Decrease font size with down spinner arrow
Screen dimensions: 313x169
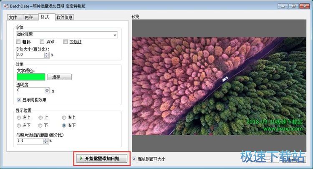[46, 56]
